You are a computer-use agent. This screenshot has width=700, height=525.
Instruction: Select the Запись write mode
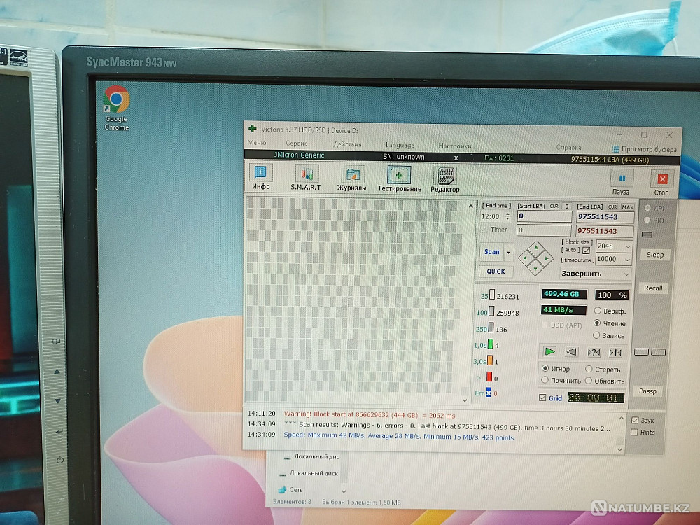click(596, 335)
